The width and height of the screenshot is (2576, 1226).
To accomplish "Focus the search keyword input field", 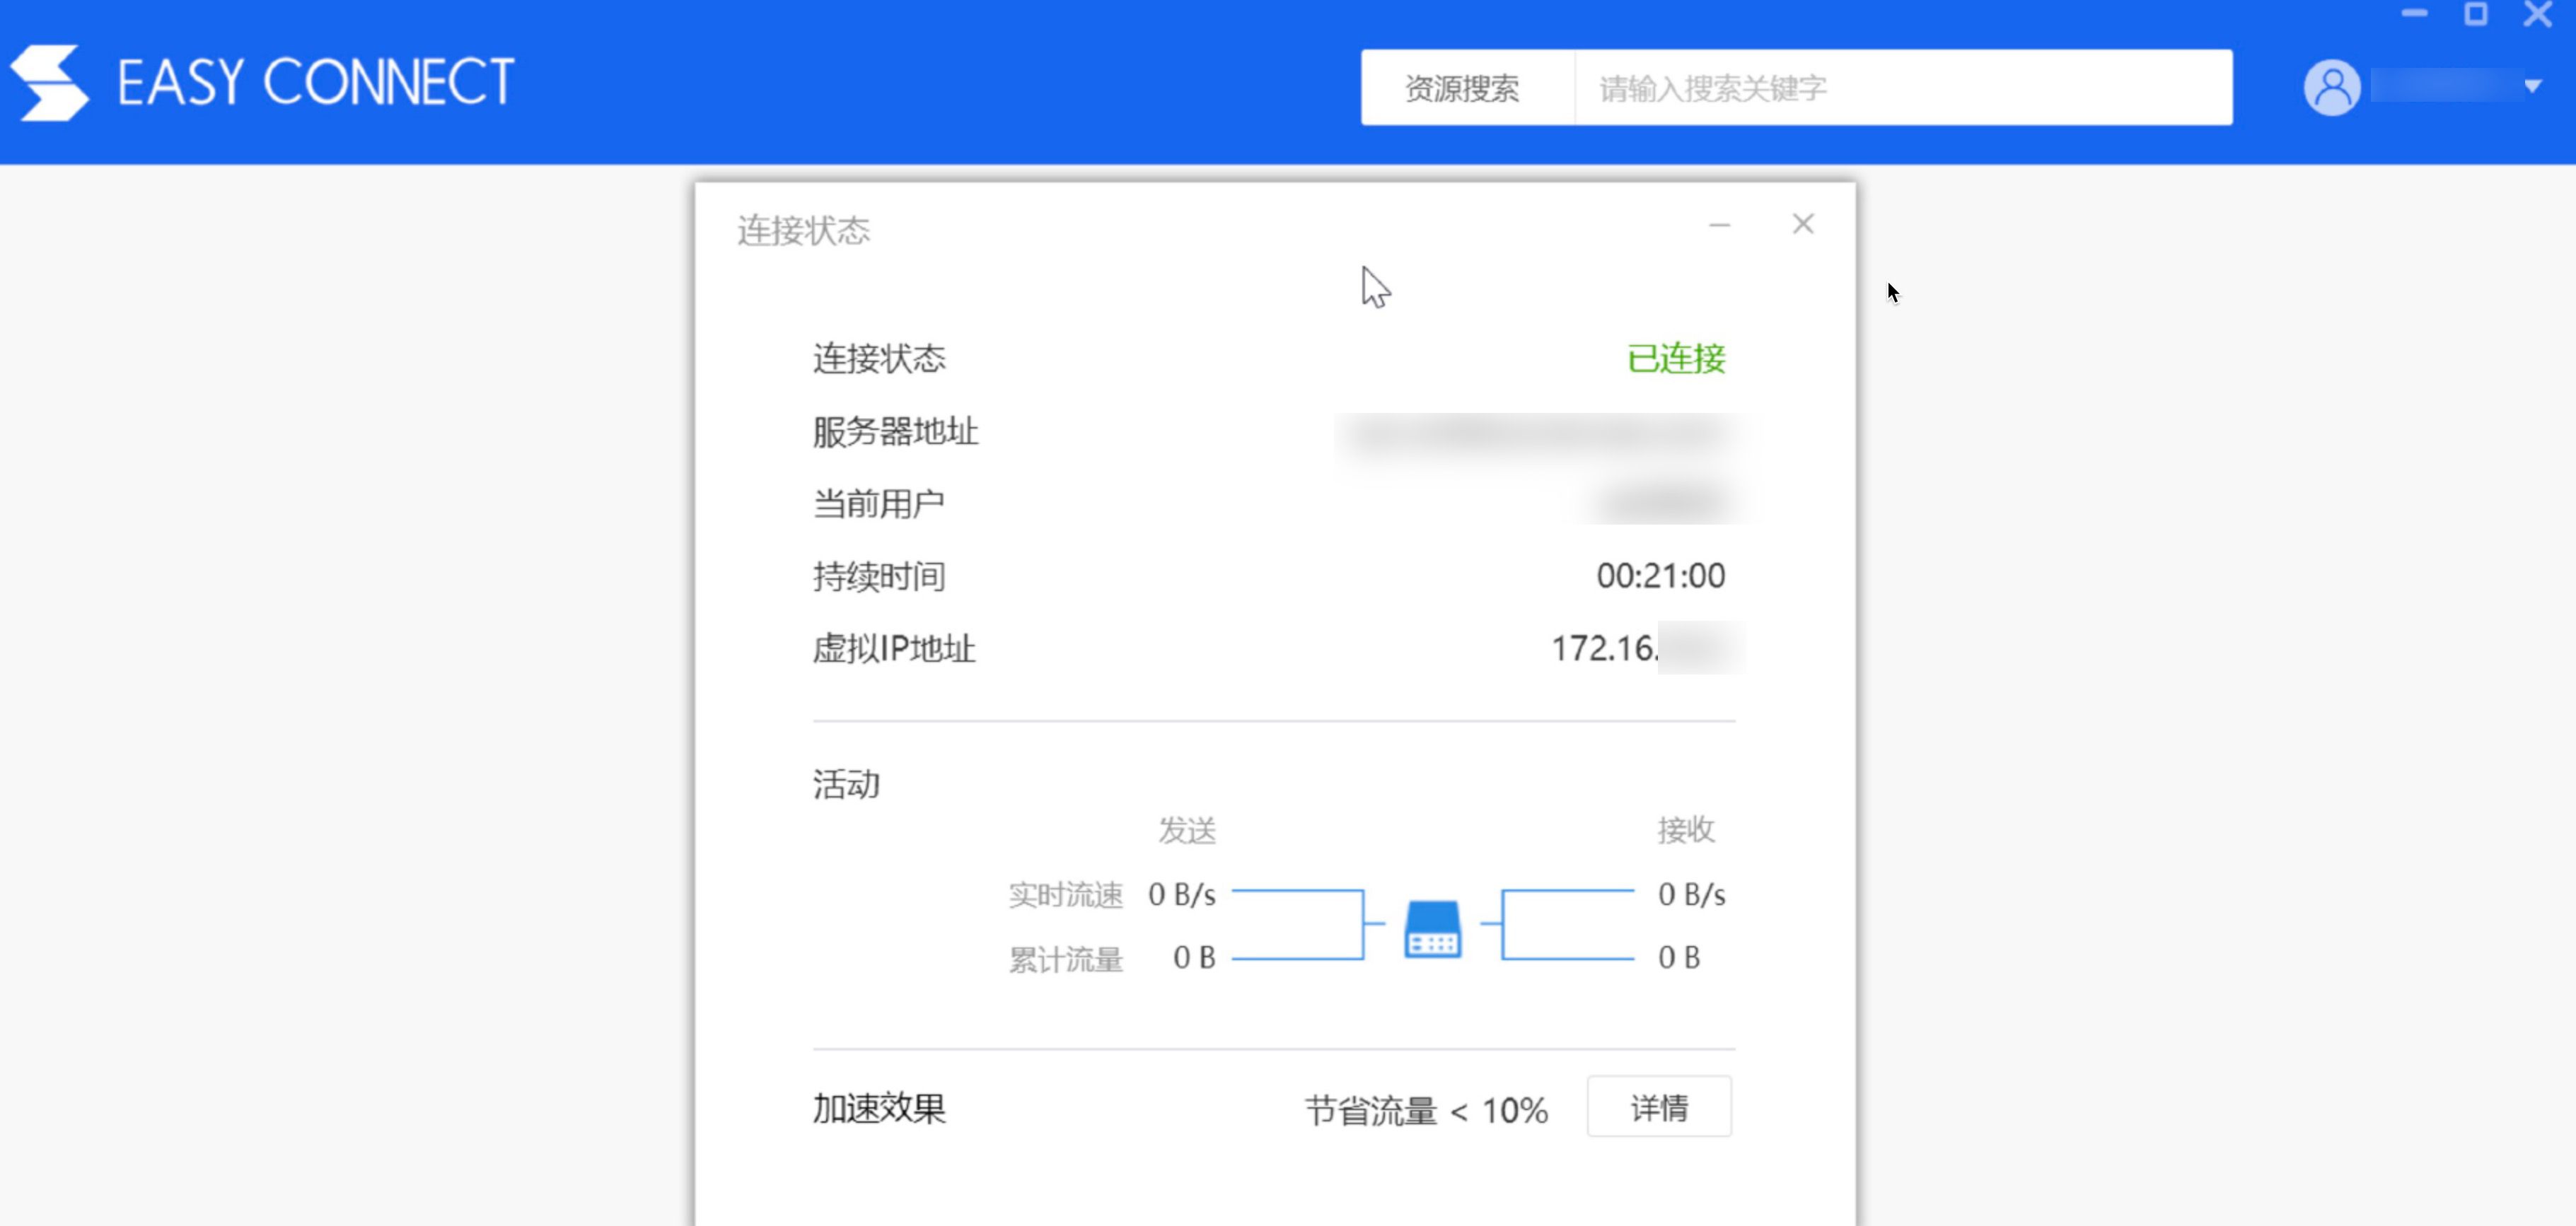I will pos(1900,88).
